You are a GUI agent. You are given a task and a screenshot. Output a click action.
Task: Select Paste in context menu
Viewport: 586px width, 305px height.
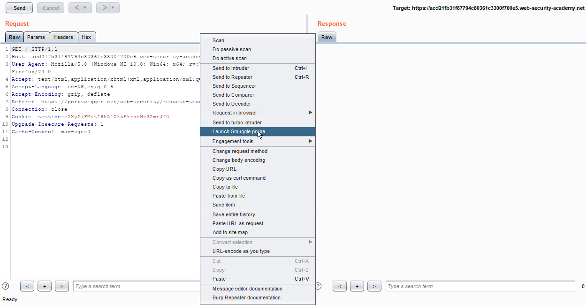[x=258, y=279]
